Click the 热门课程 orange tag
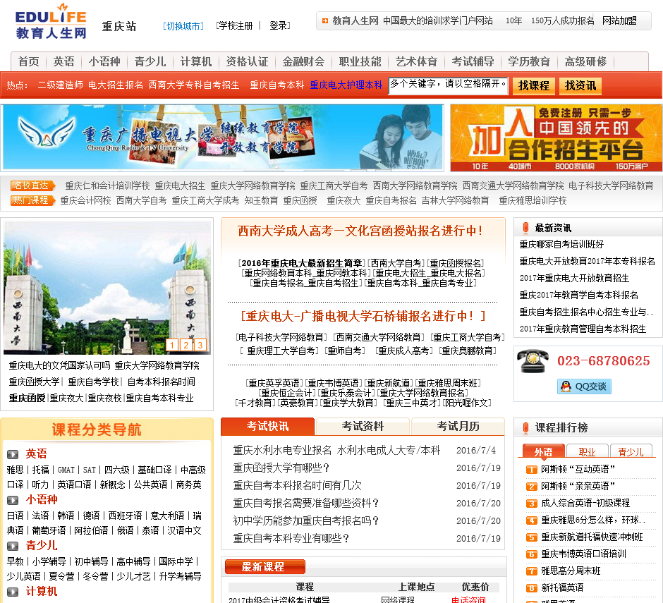Screen dimensions: 663x603 pos(33,200)
